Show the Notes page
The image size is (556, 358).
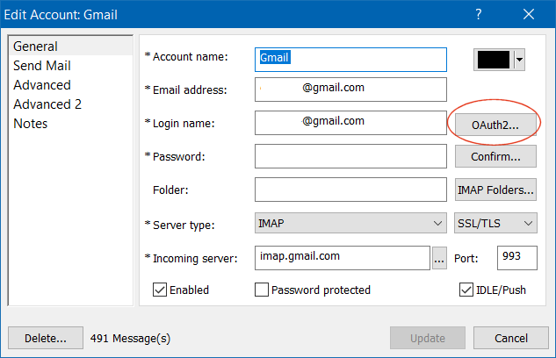[x=30, y=124]
